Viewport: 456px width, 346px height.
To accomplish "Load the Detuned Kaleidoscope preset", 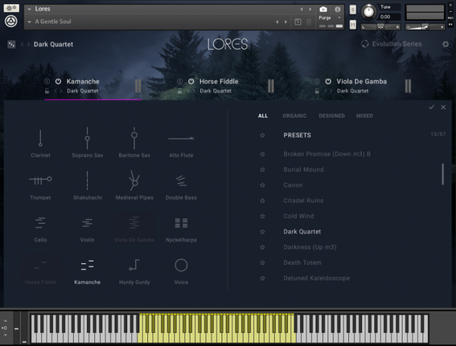I will pos(317,278).
